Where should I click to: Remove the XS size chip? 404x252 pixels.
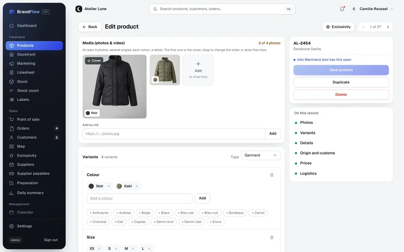click(x=99, y=249)
